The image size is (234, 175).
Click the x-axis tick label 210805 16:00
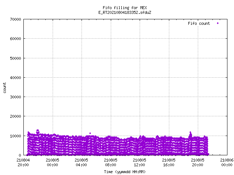pyautogui.click(x=169, y=163)
